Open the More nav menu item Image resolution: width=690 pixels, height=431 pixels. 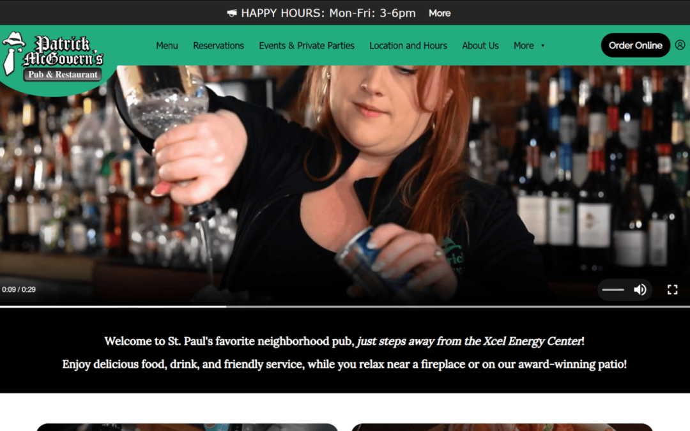click(524, 46)
